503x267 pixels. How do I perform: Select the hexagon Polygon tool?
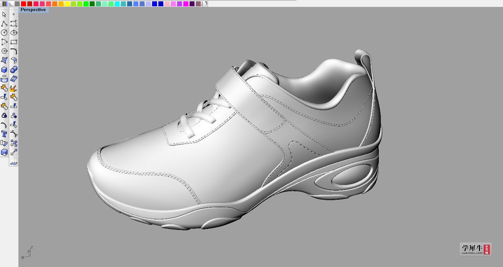pos(4,51)
